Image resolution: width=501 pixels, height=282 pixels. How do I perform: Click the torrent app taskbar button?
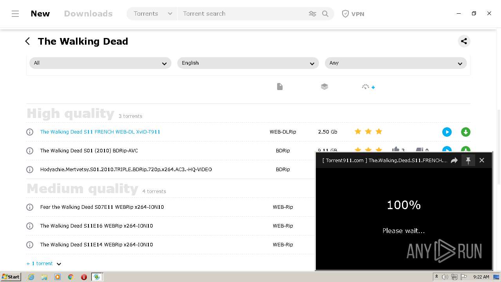[x=97, y=277]
